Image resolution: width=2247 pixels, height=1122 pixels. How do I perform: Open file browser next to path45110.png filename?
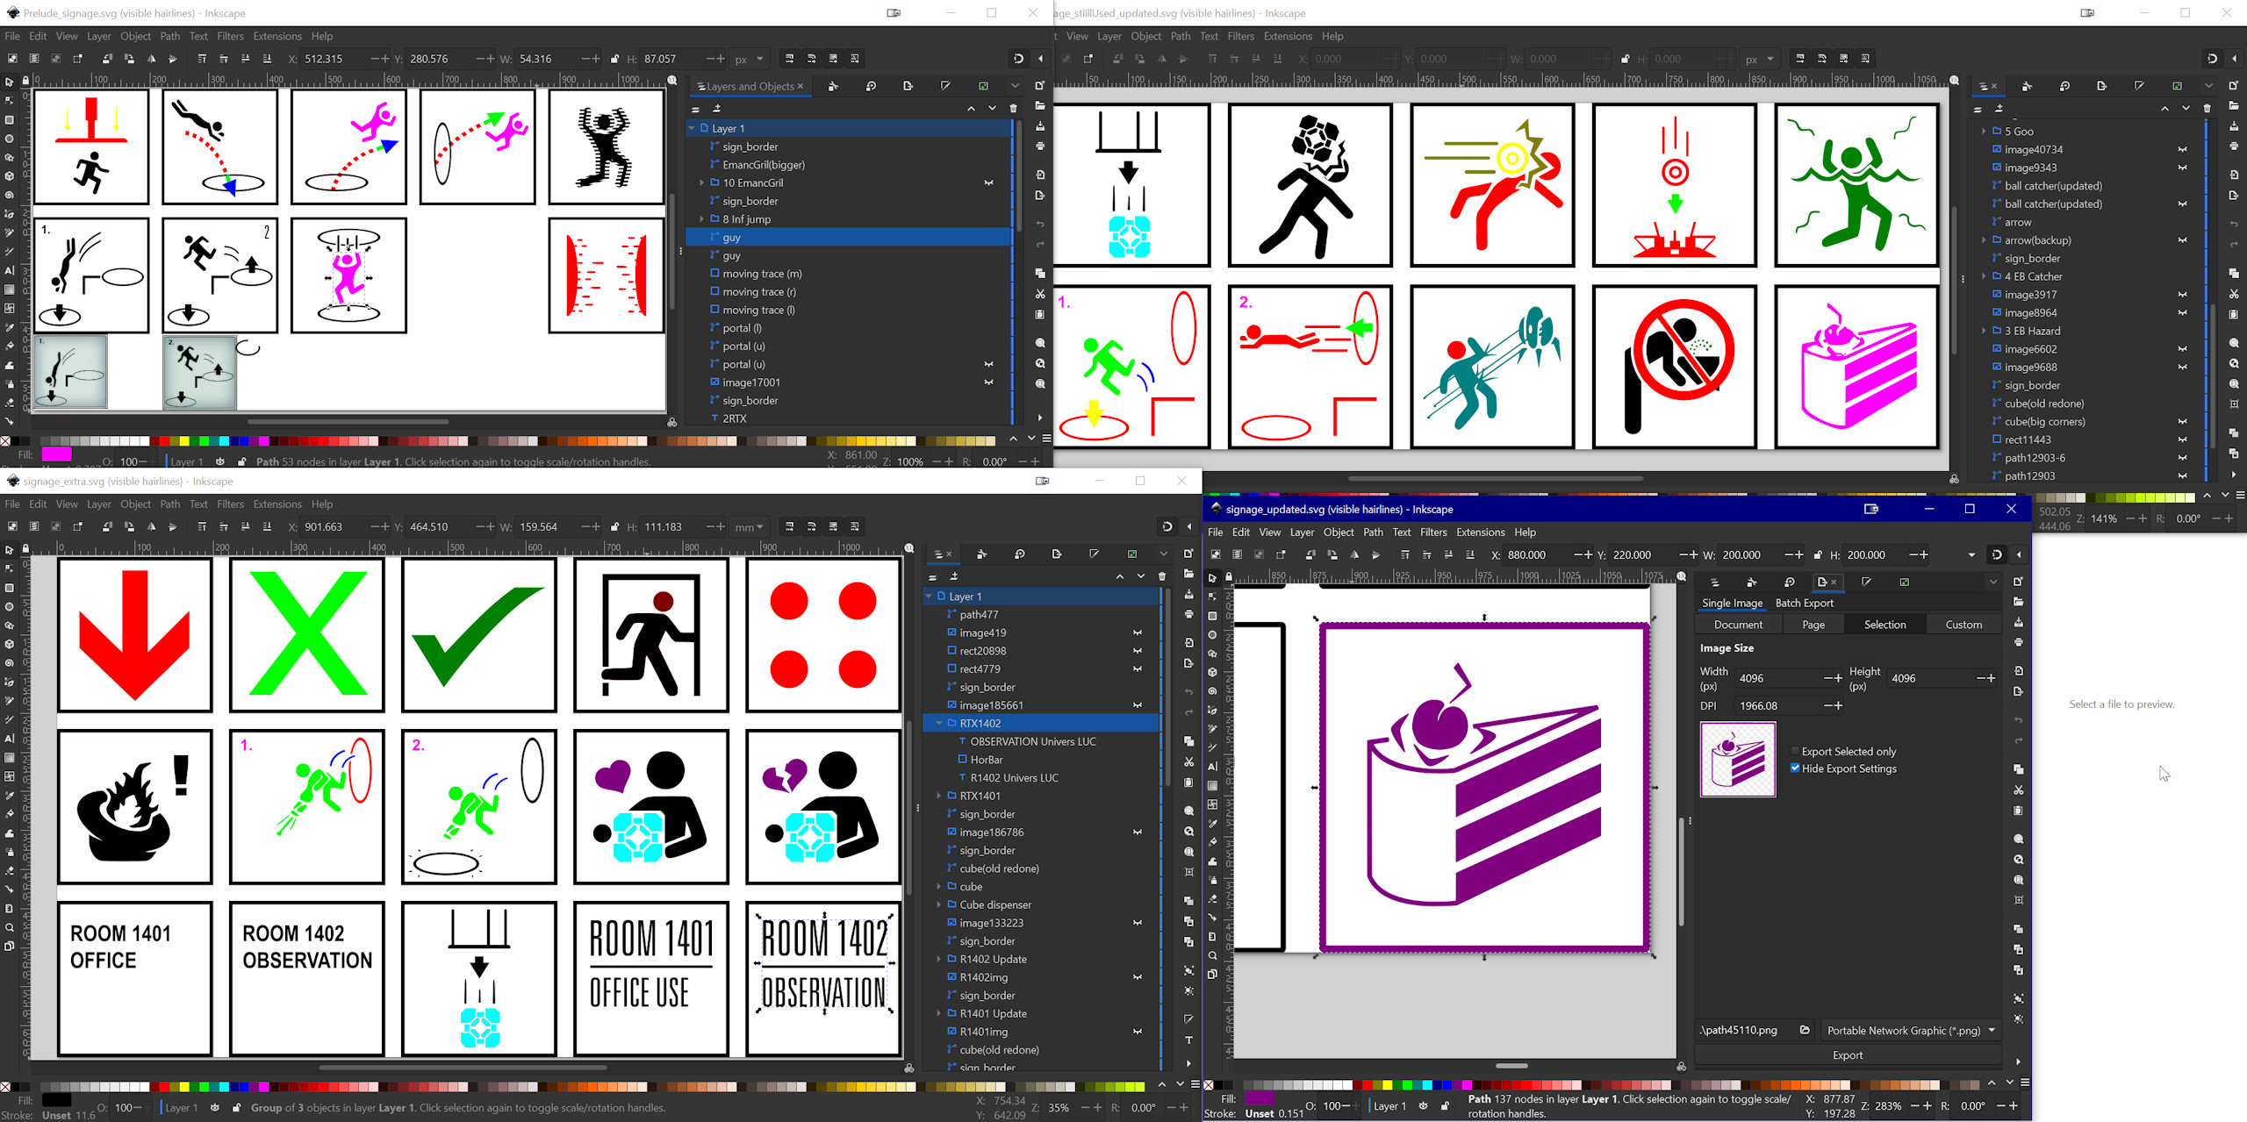[1805, 1030]
